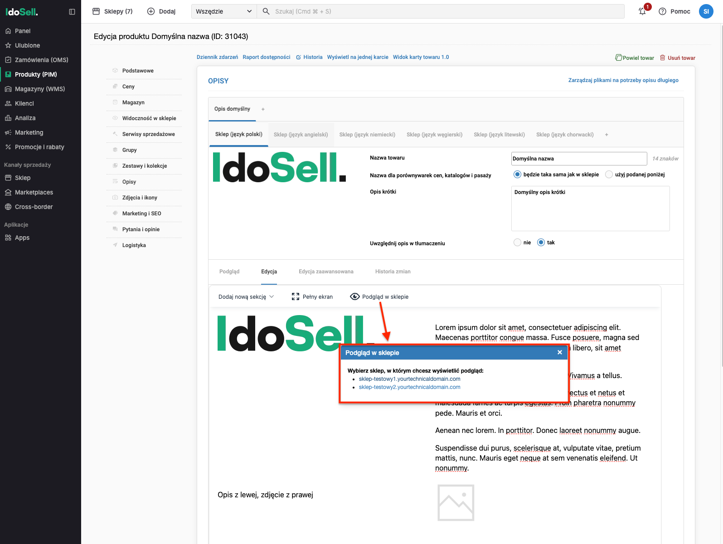Click the Promocje i rabaty percent icon
Image resolution: width=723 pixels, height=544 pixels.
(x=8, y=147)
